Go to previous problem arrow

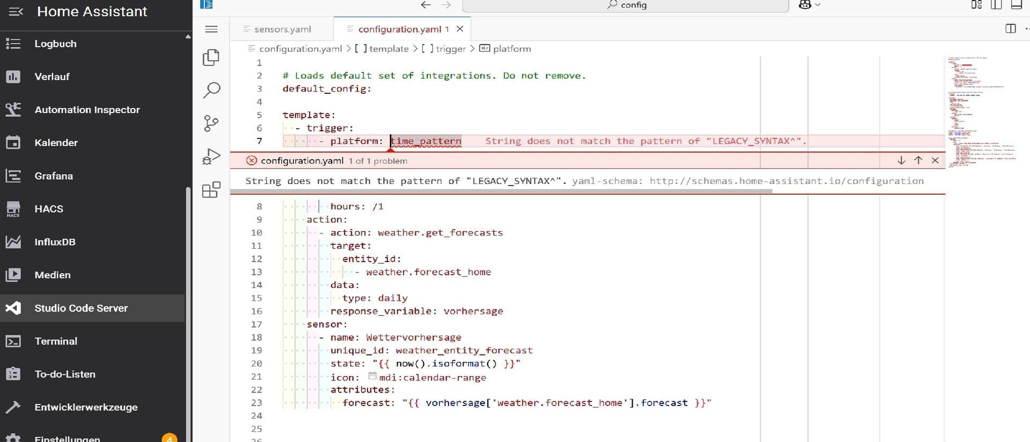(x=918, y=160)
